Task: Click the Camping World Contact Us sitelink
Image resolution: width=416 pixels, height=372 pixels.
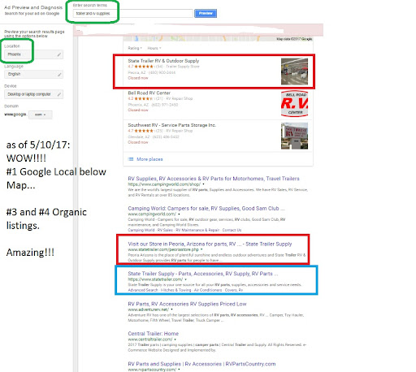Action: 232,230
